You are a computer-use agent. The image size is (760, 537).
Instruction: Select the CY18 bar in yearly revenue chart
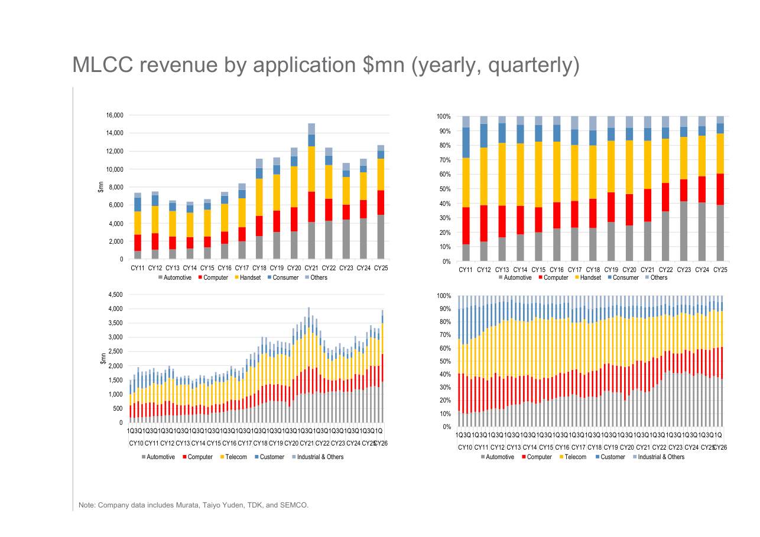(259, 209)
